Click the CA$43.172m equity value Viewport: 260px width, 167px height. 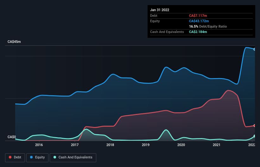199,21
